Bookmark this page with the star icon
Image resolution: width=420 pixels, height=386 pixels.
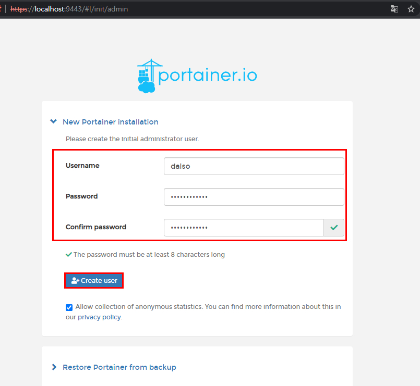click(x=411, y=9)
